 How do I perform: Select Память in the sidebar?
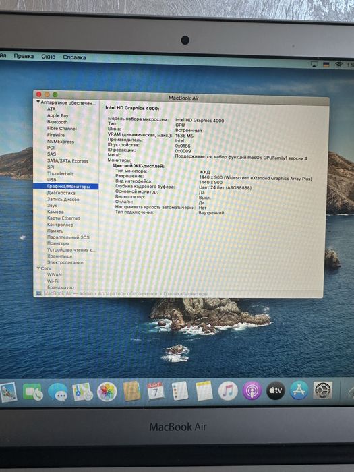coord(55,231)
